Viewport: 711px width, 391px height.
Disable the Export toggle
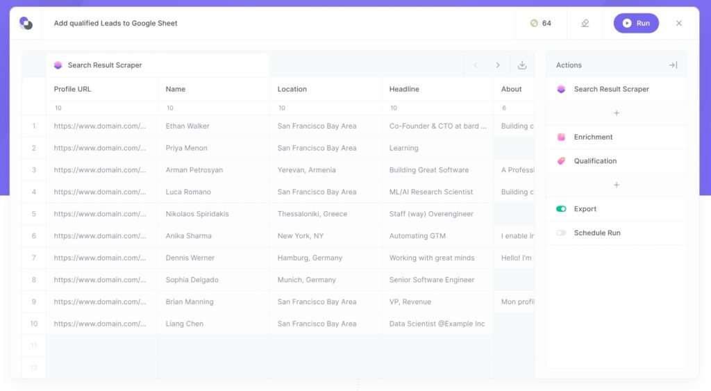point(561,209)
